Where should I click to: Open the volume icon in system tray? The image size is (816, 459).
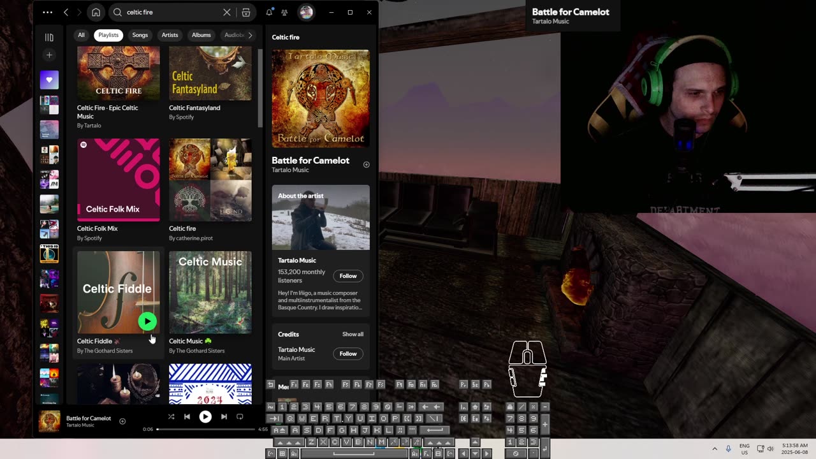tap(770, 449)
